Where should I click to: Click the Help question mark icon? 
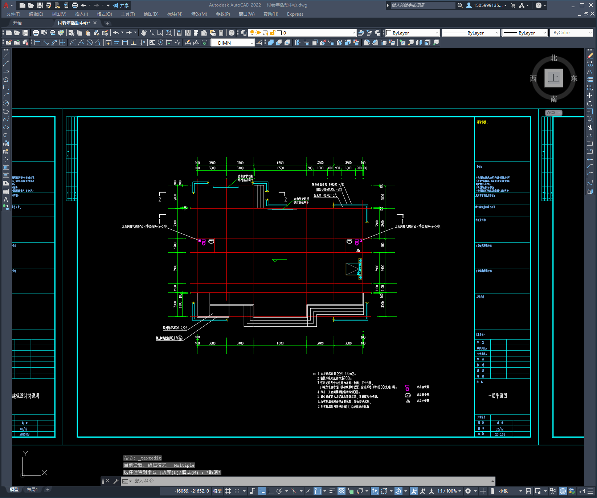[x=232, y=33]
